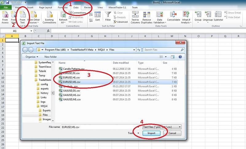Select the XAUUSD,H1.csv file

click(70, 95)
